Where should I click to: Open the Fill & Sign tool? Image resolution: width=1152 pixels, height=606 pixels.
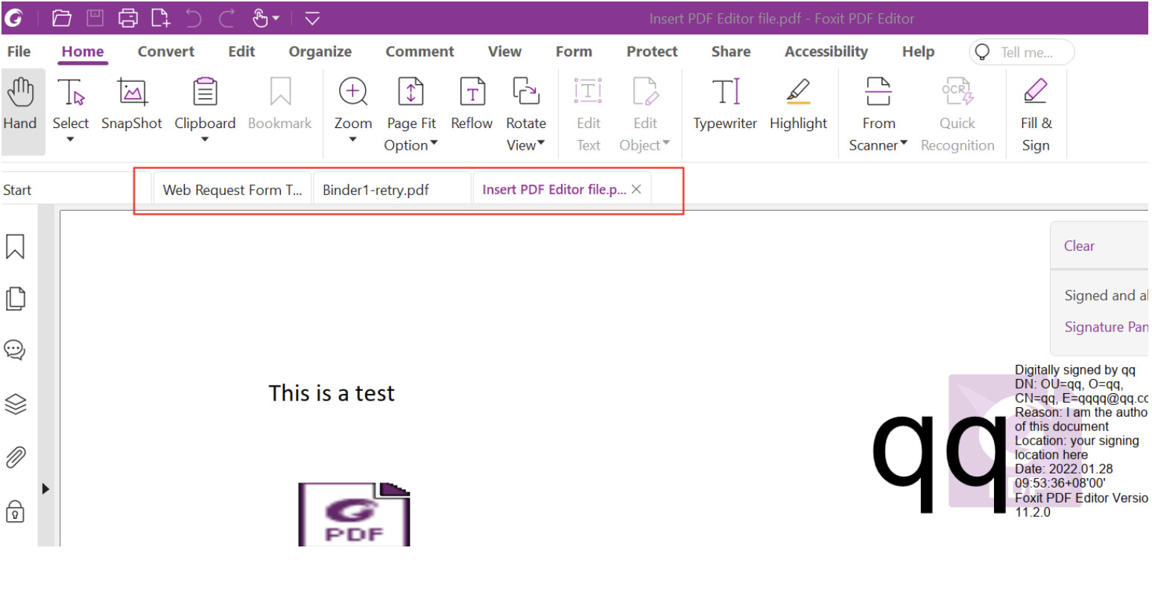(x=1036, y=114)
